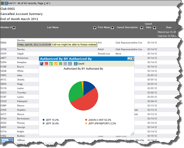Click last name White
Viewport: 184px width, 148px height.
[20, 71]
